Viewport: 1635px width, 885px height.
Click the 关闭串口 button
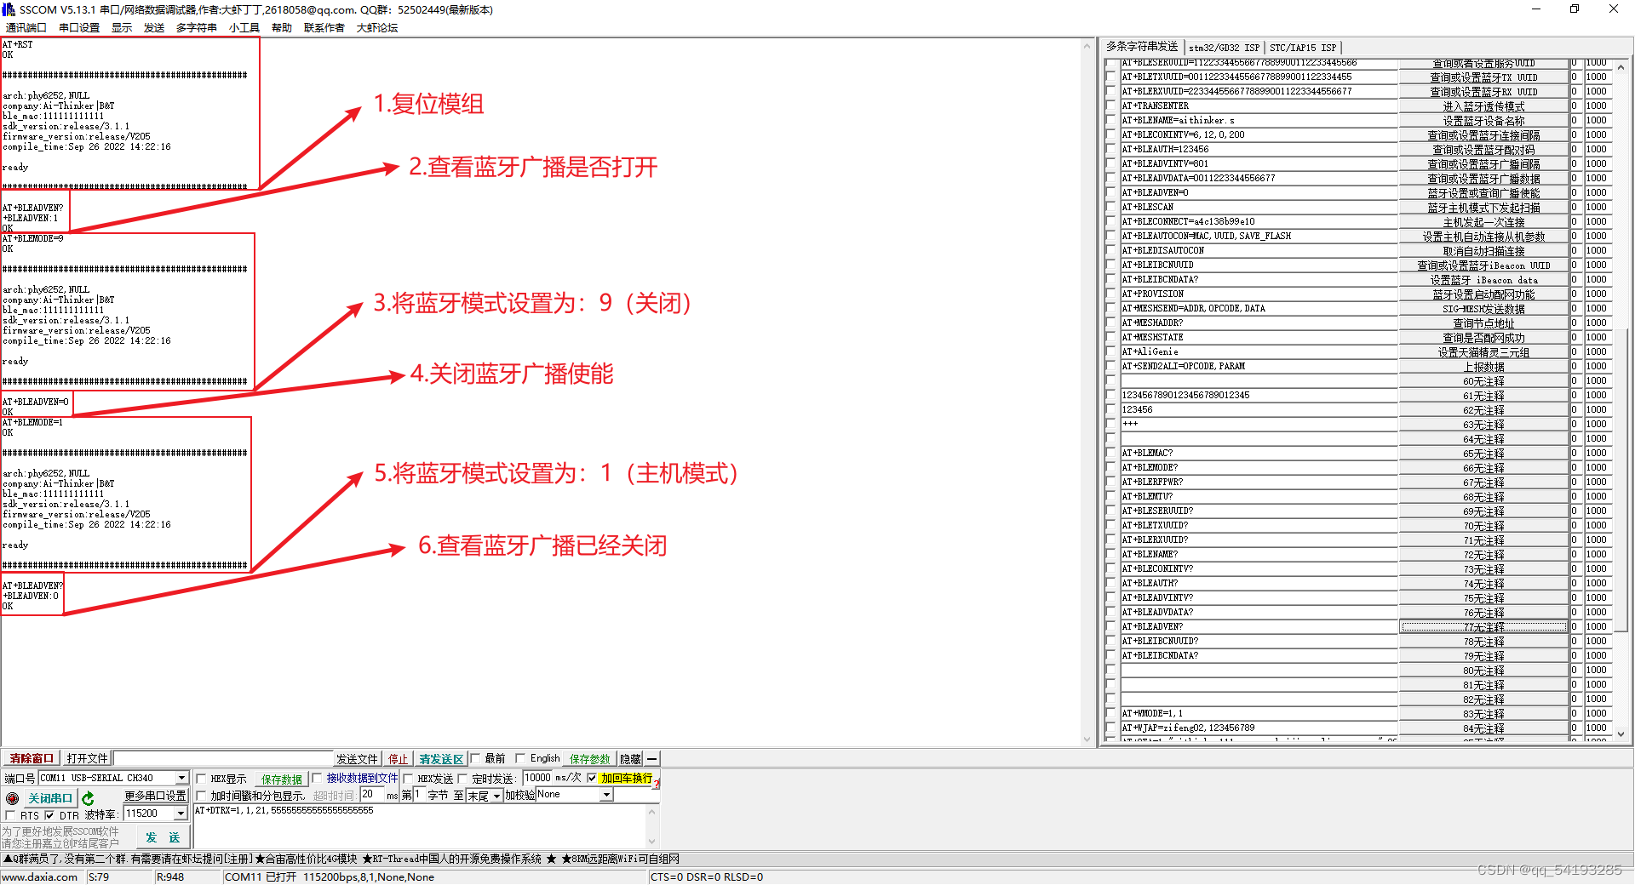coord(50,798)
